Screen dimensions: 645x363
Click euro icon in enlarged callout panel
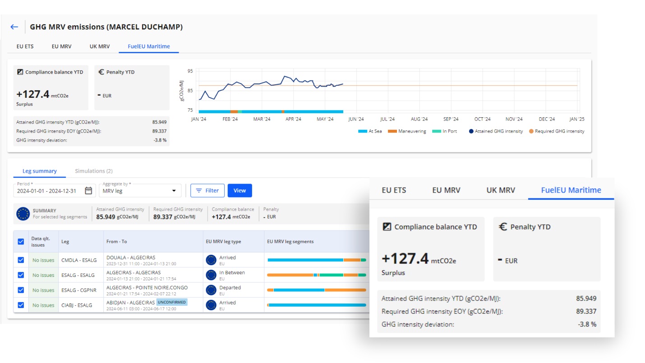[x=503, y=227]
